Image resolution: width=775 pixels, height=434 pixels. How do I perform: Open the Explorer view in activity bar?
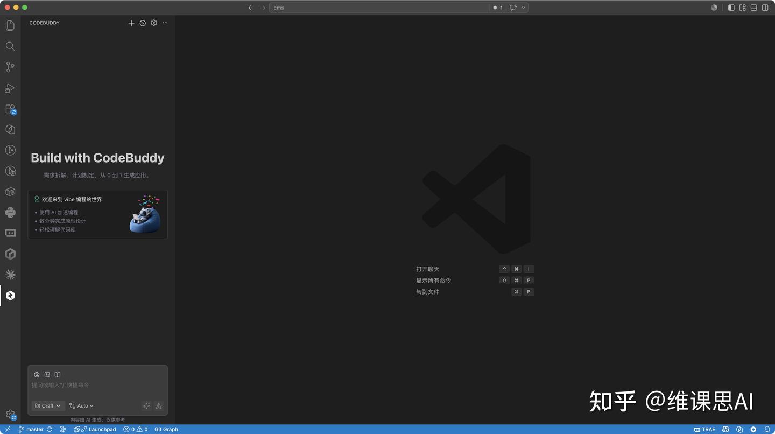coord(10,25)
